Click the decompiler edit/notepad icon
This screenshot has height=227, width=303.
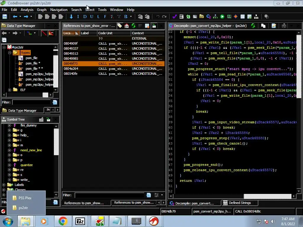pos(274,26)
